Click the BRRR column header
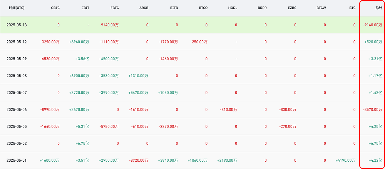The image size is (385, 169). pos(262,8)
